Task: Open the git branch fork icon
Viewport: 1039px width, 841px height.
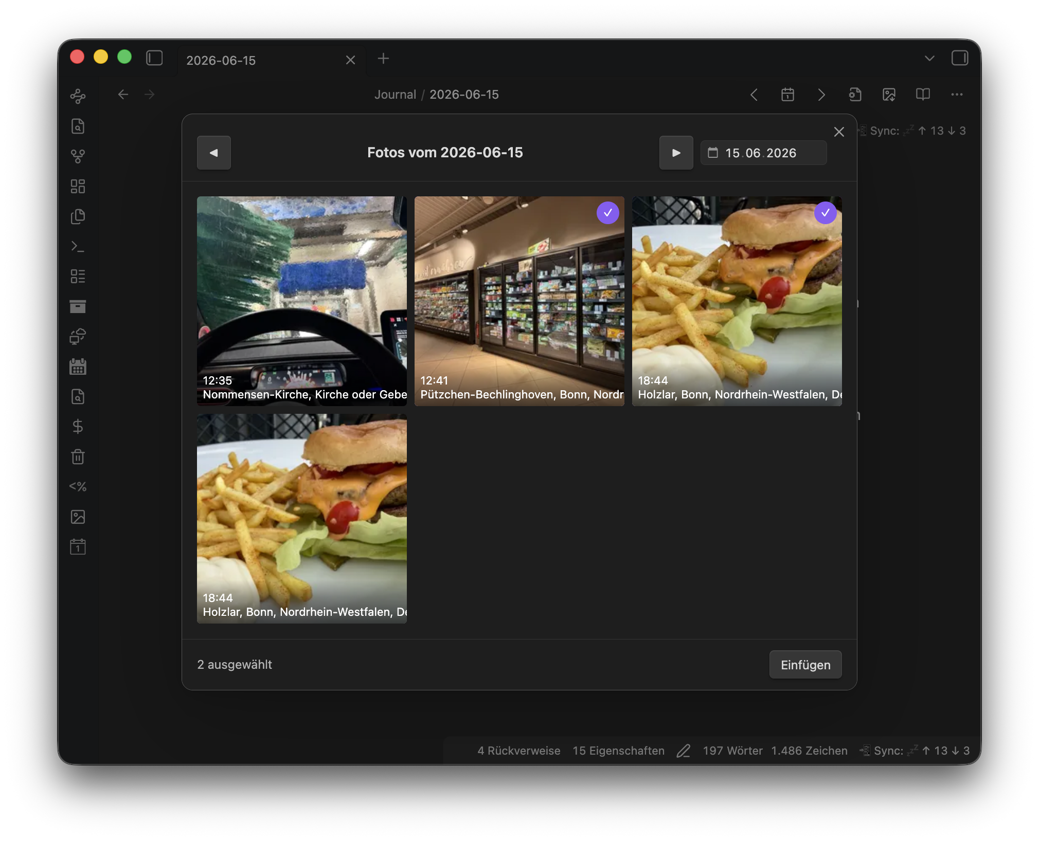Action: click(78, 156)
